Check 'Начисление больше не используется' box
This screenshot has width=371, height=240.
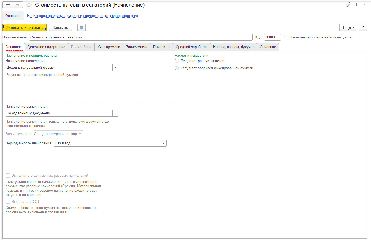click(x=286, y=37)
